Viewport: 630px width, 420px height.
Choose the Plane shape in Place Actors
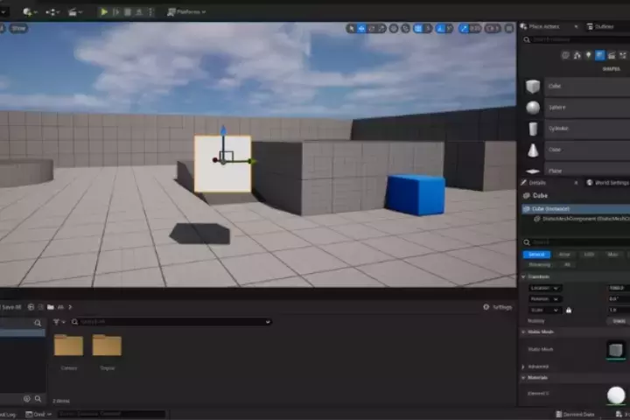[x=577, y=171]
